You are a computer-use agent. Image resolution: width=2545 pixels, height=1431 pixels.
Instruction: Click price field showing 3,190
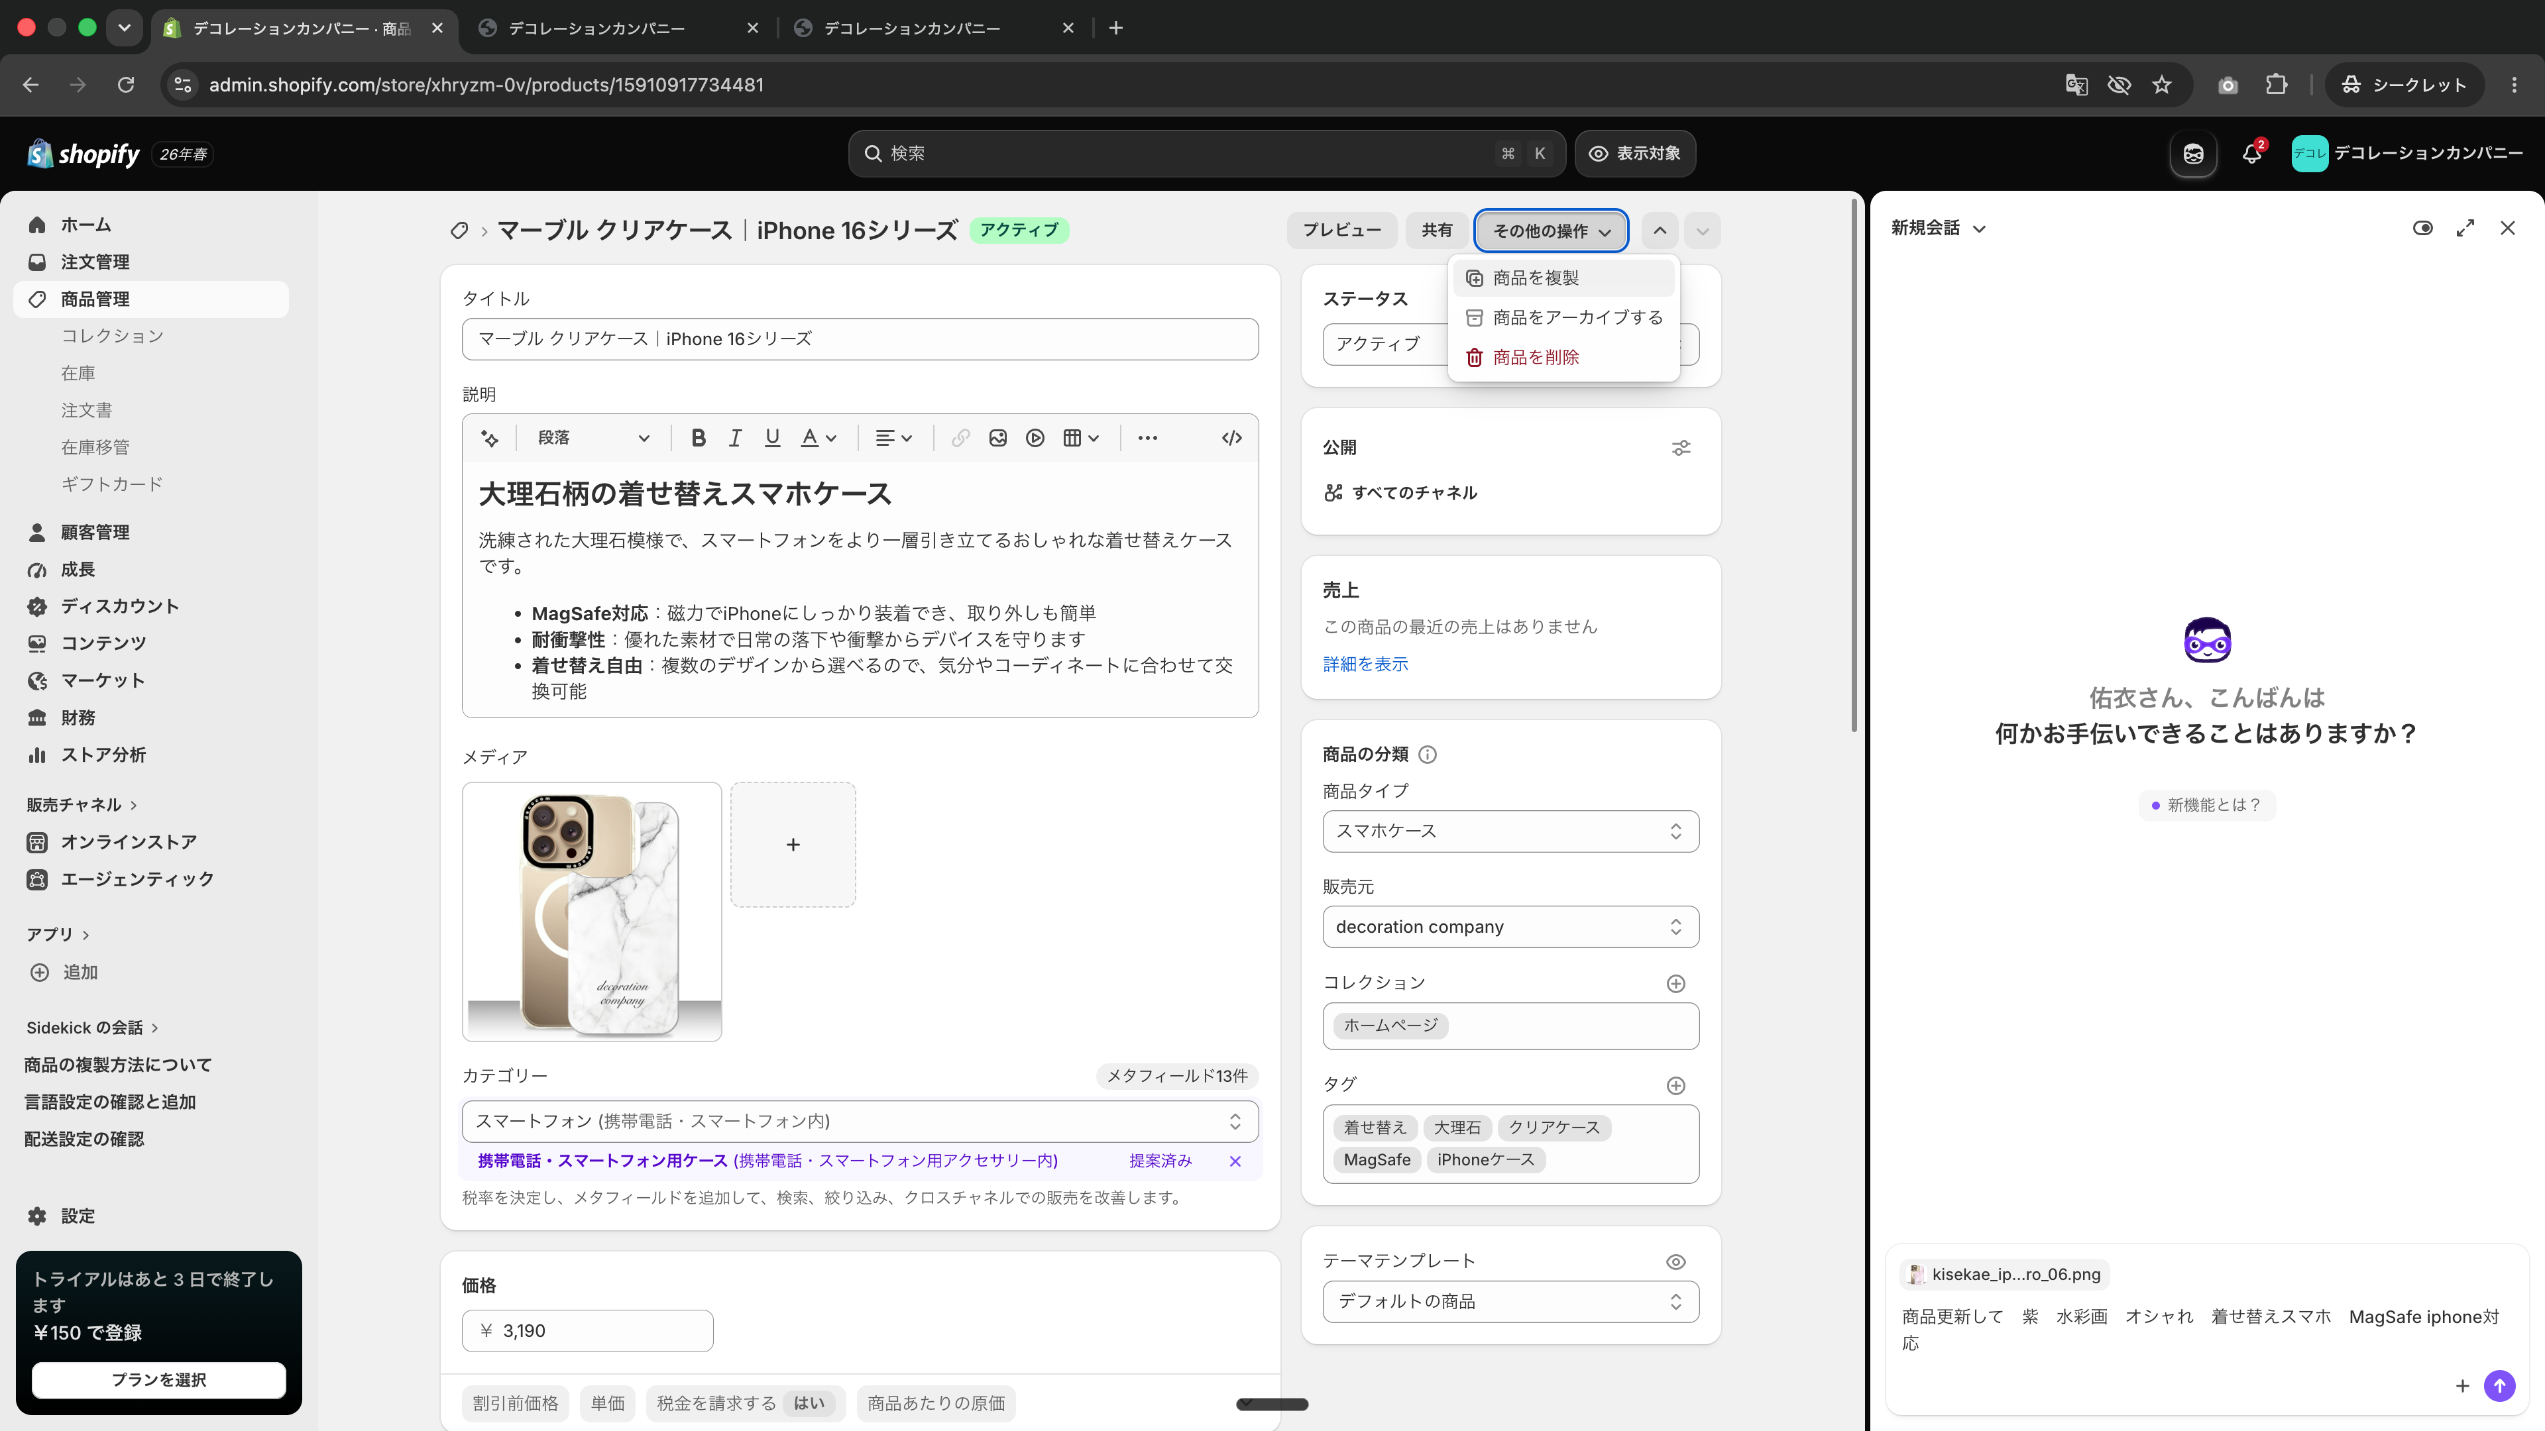[587, 1330]
